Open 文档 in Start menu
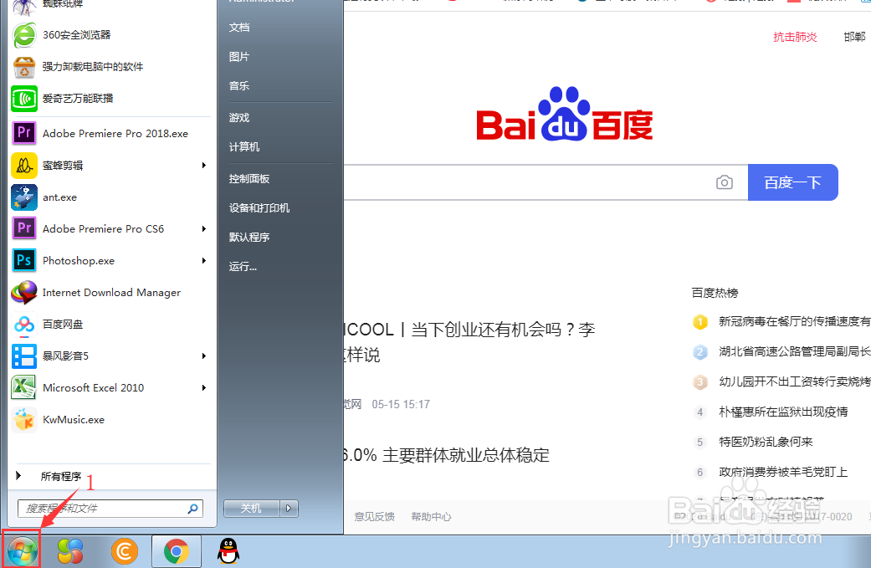The image size is (871, 568). (x=239, y=28)
